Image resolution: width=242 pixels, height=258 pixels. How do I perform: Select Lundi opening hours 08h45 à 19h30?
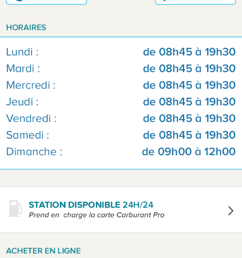pyautogui.click(x=189, y=52)
